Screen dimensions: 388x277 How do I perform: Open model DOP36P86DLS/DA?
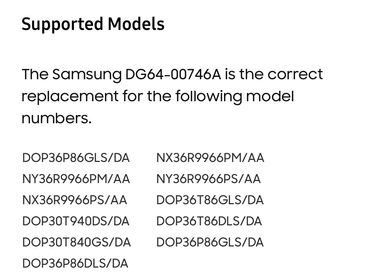point(75,264)
